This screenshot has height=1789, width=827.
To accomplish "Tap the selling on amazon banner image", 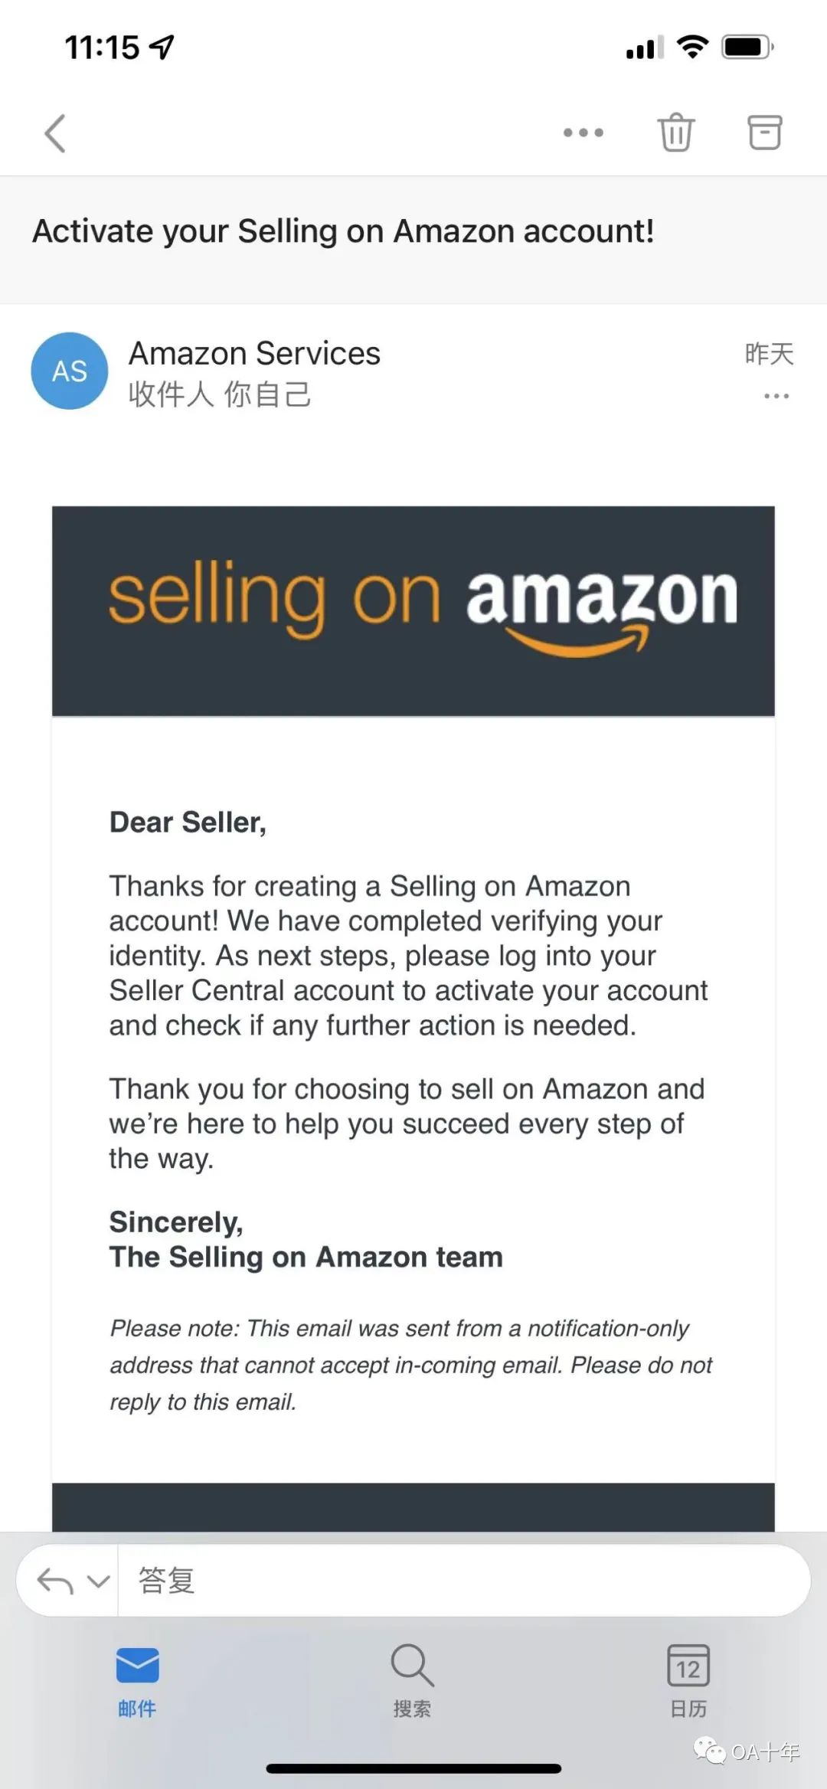I will tap(413, 610).
